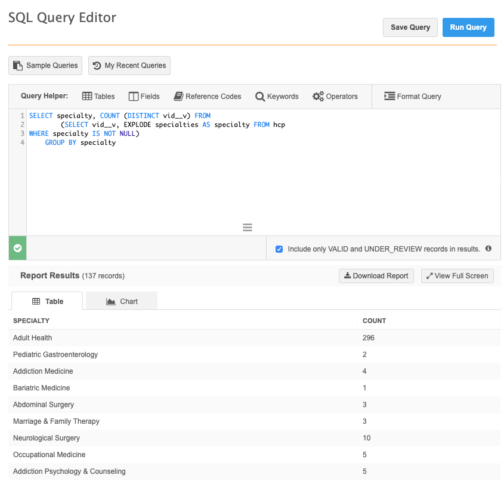The width and height of the screenshot is (504, 481).
Task: Open My Recent Queries list
Action: [x=129, y=66]
